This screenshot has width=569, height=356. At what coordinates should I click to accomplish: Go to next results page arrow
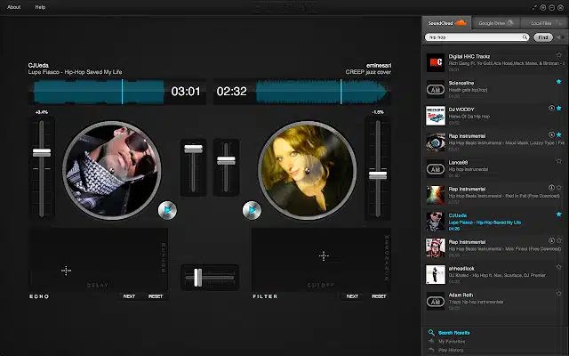coord(564,37)
